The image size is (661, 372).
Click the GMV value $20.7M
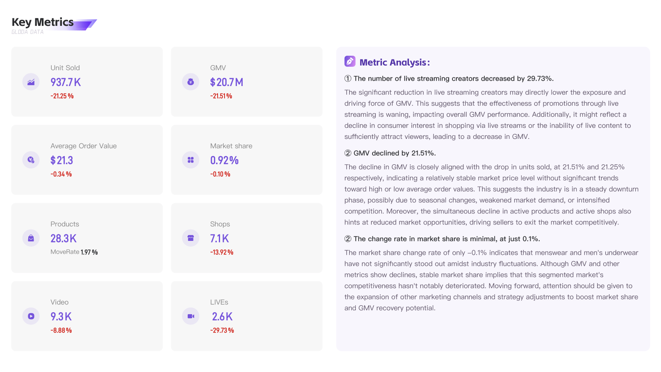click(x=227, y=82)
